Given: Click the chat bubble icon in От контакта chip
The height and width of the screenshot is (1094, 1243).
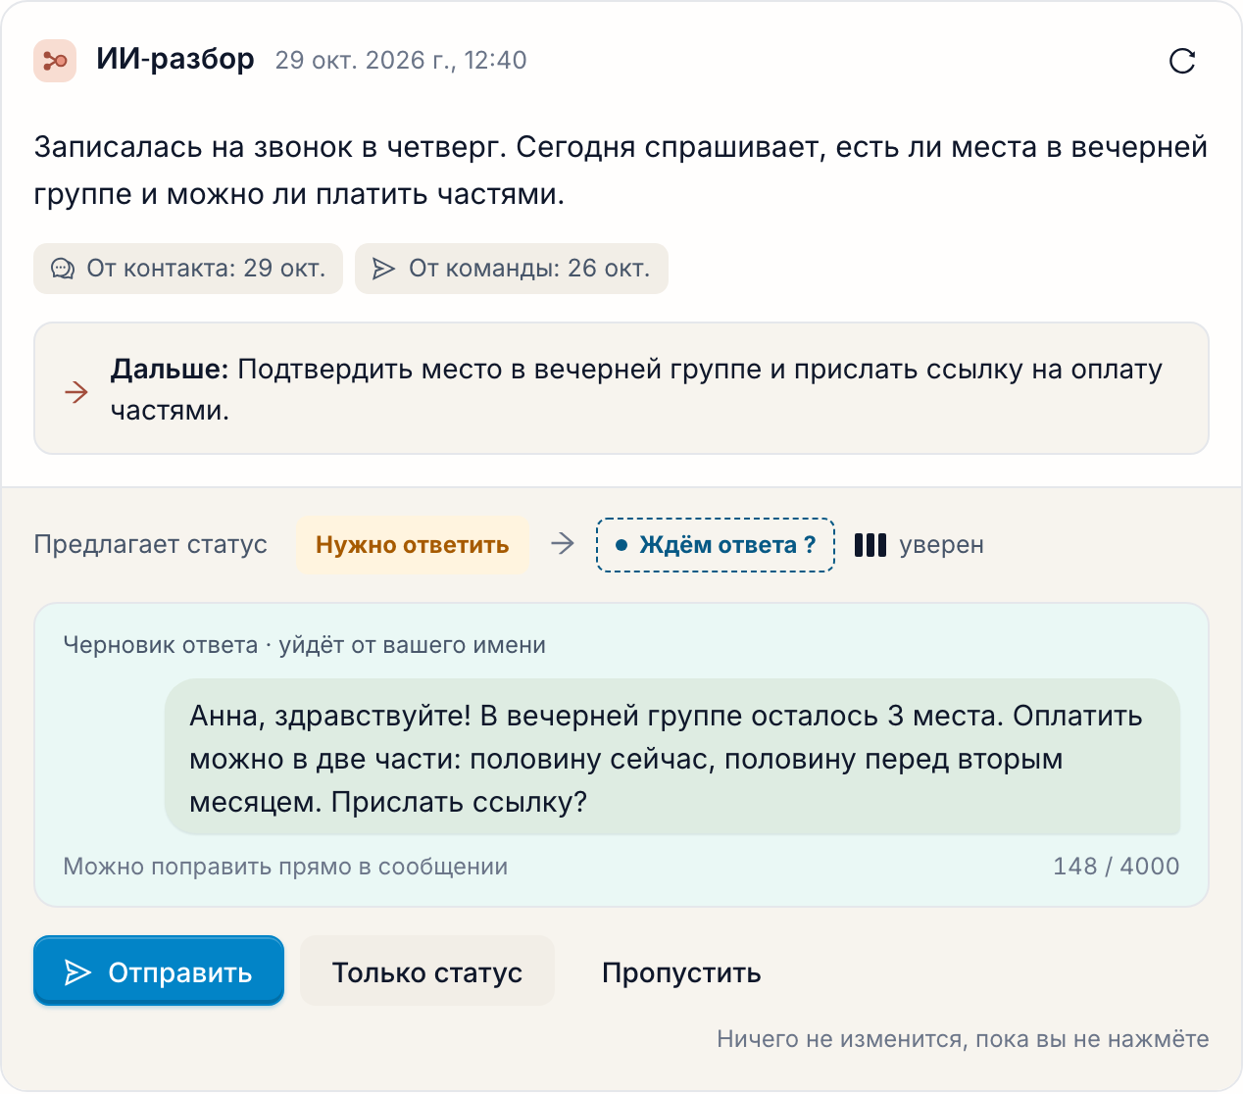Looking at the screenshot, I should pos(63,269).
